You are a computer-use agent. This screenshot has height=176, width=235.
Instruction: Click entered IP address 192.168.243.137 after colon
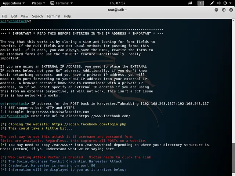[x=193, y=104]
